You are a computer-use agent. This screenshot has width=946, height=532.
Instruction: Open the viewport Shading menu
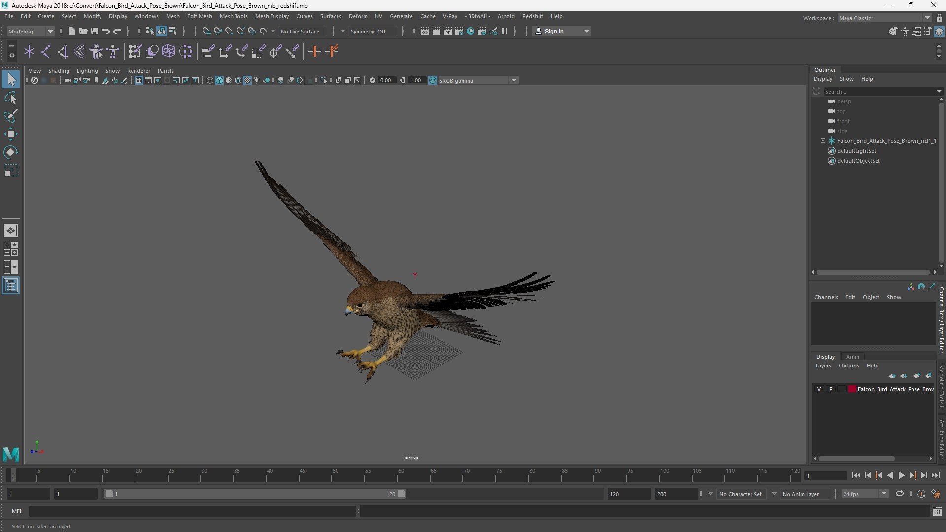(59, 71)
